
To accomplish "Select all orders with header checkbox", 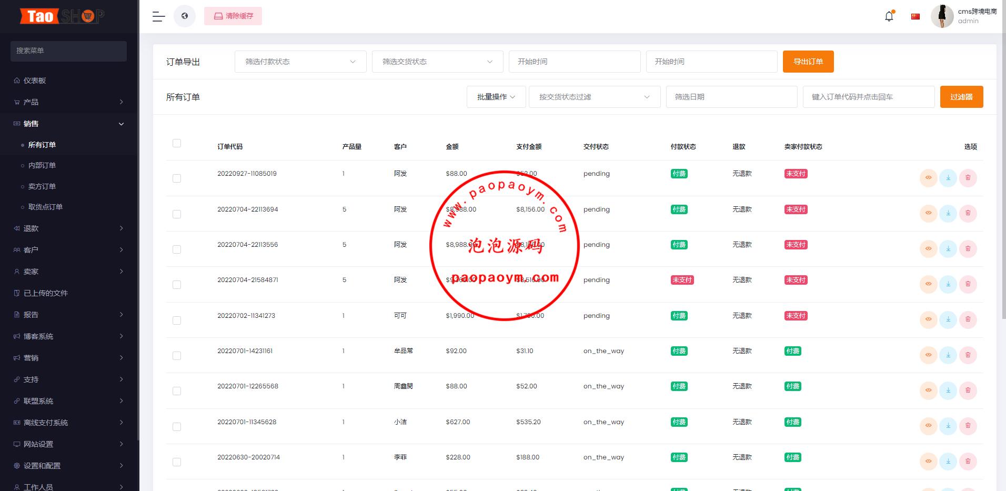I will pyautogui.click(x=177, y=143).
